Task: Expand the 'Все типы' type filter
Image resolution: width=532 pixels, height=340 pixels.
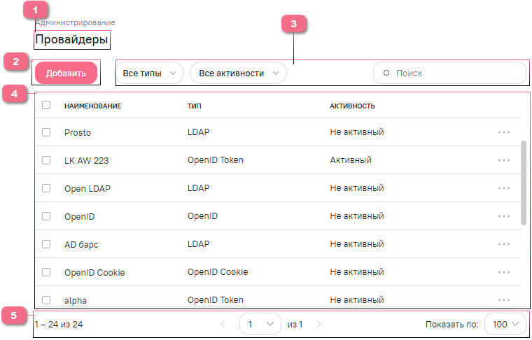Action: (150, 73)
